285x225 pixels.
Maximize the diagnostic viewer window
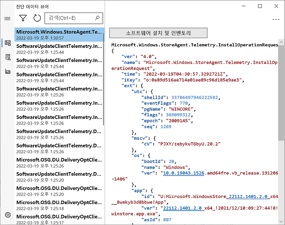click(260, 6)
